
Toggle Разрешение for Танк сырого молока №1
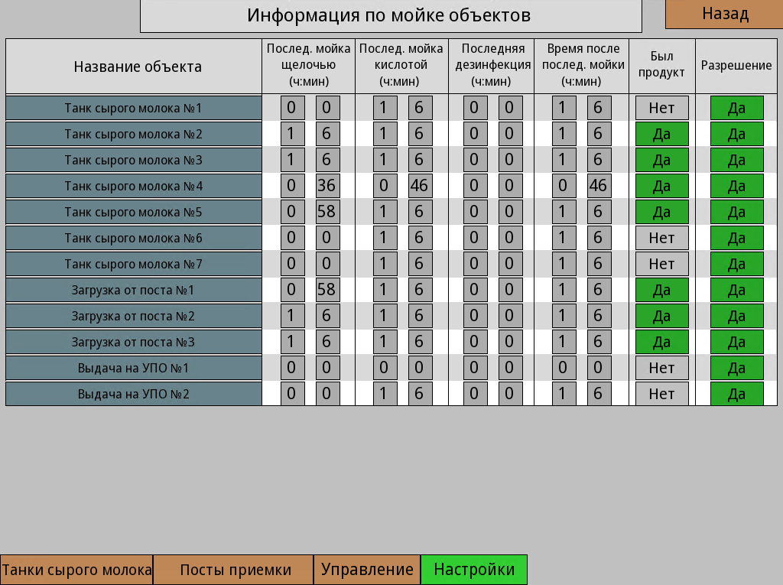point(736,108)
